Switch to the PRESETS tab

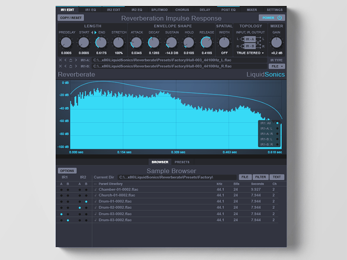[x=182, y=162]
